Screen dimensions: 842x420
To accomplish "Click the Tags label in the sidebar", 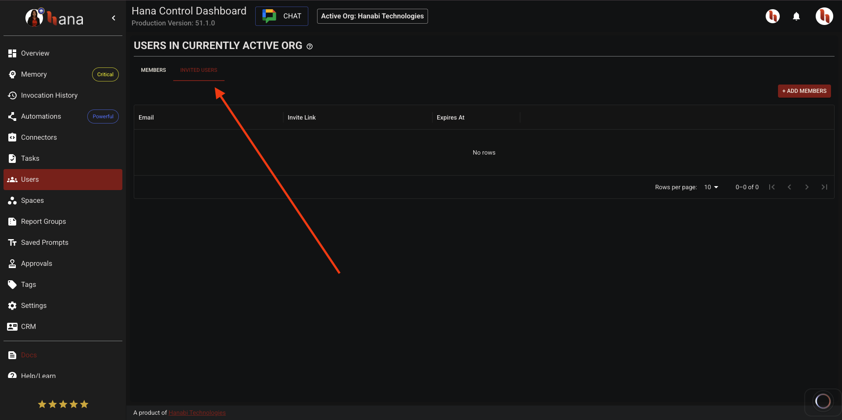I will (29, 285).
